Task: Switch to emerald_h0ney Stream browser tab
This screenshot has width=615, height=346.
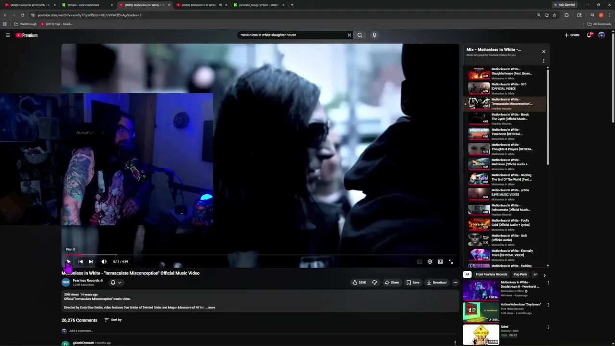Action: [x=258, y=5]
